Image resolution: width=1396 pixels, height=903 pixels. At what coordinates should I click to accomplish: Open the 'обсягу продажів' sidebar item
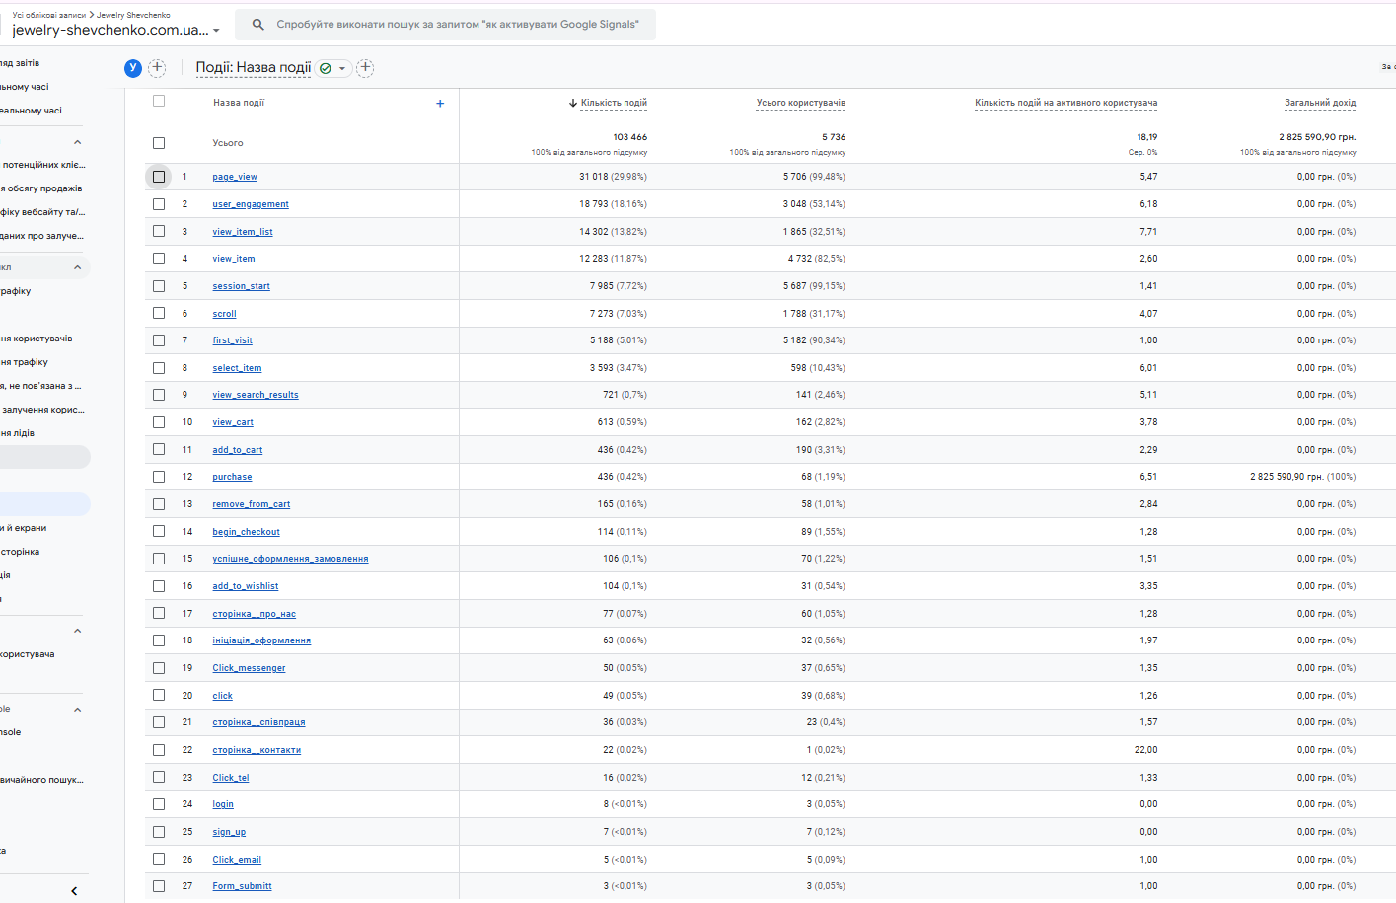41,188
